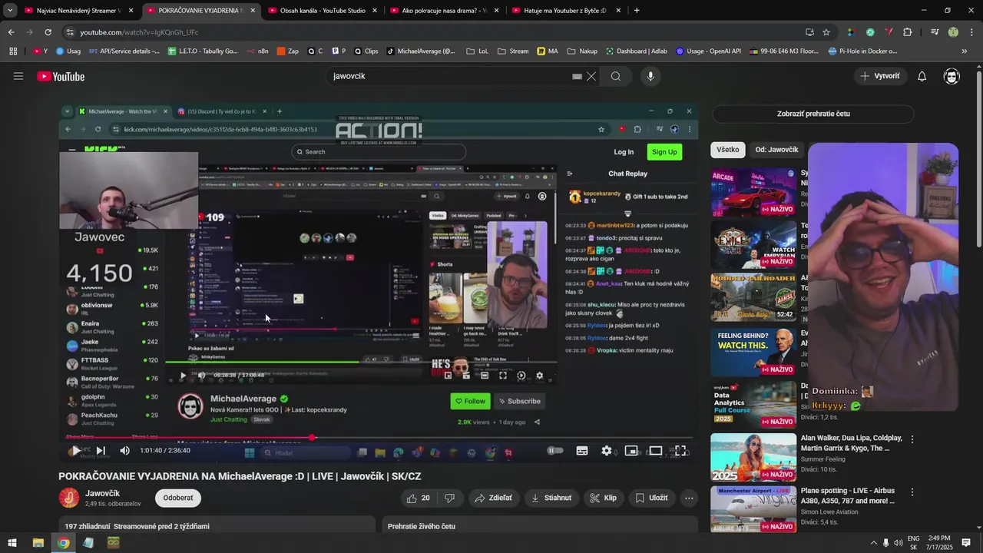This screenshot has height=553, width=983.
Task: Open Windows Start menu
Action: click(x=12, y=543)
